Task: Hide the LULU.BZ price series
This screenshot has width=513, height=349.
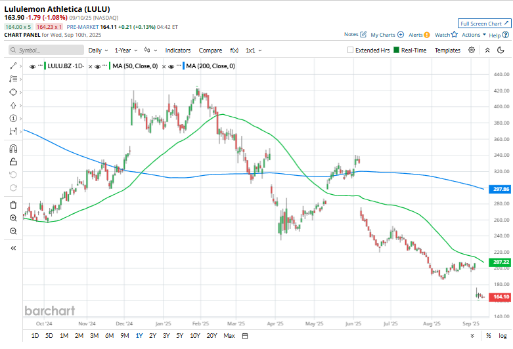Action: click(x=32, y=66)
